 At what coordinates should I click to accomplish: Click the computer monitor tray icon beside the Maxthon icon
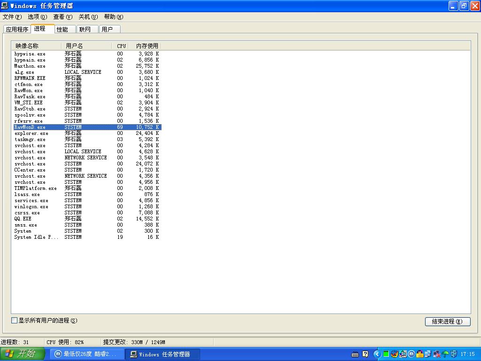pyautogui.click(x=403, y=354)
